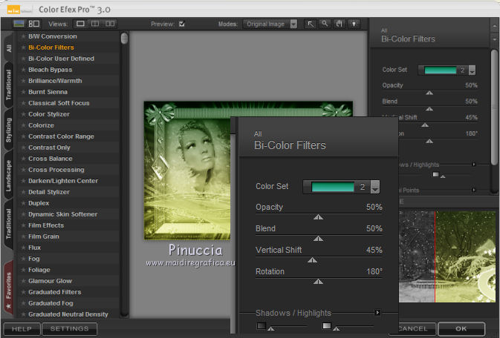Click the filter list scrollbar thumb
The width and height of the screenshot is (500, 338).
[124, 39]
